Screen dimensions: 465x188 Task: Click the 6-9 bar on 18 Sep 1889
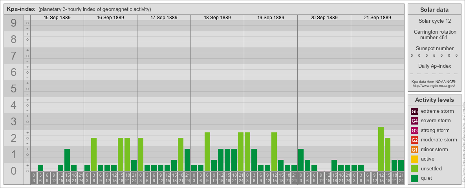click(207, 152)
